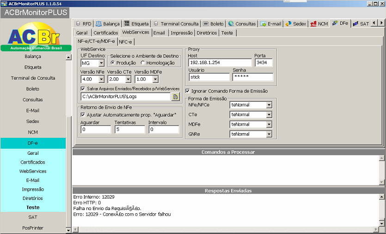Click the Proxy Usuário input field
The width and height of the screenshot is (386, 234).
point(209,77)
